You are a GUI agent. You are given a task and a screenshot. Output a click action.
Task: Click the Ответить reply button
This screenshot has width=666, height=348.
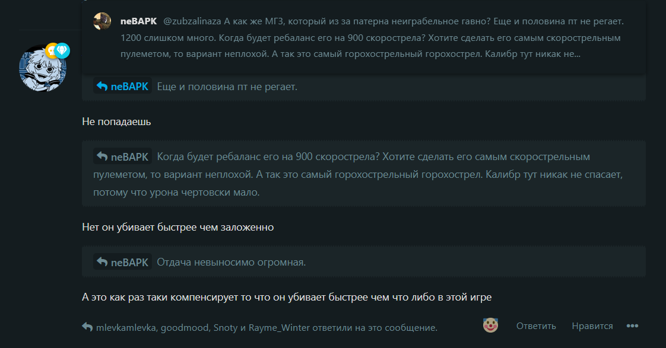click(536, 326)
